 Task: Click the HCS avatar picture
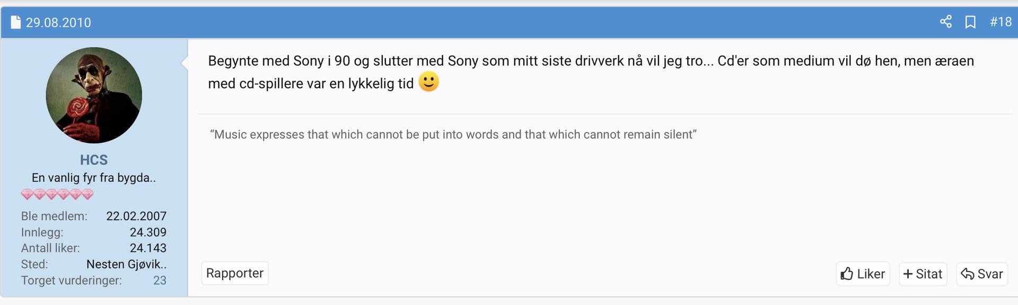point(94,95)
